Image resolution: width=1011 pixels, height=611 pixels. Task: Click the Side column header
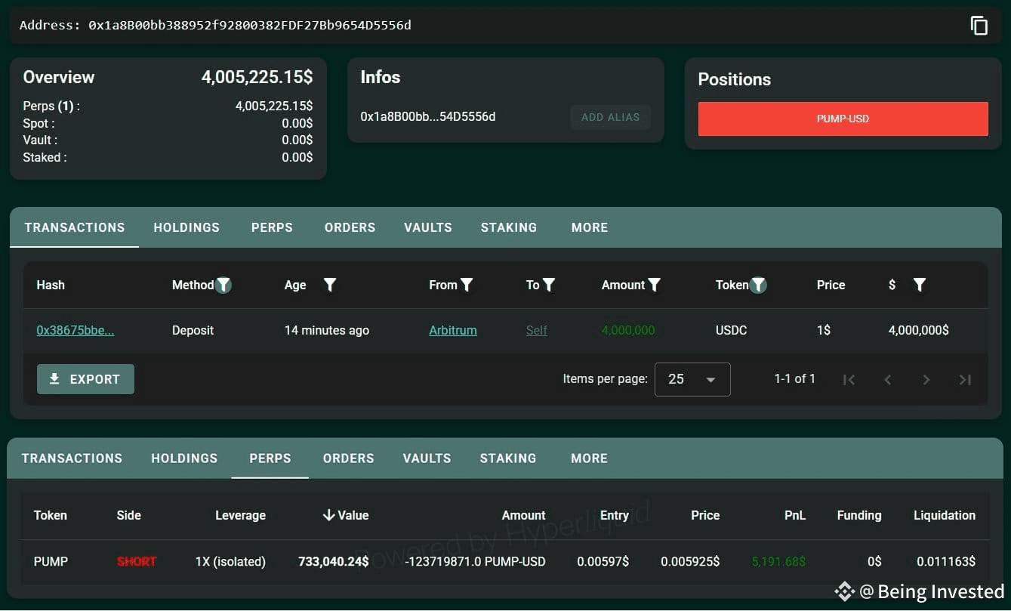point(129,515)
